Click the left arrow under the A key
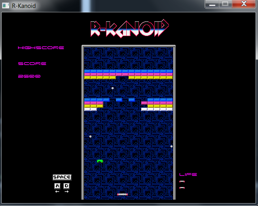 pyautogui.click(x=57, y=192)
